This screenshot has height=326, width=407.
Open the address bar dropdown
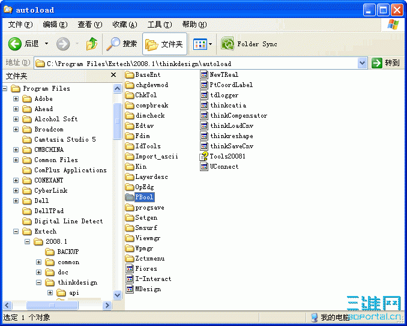362,63
